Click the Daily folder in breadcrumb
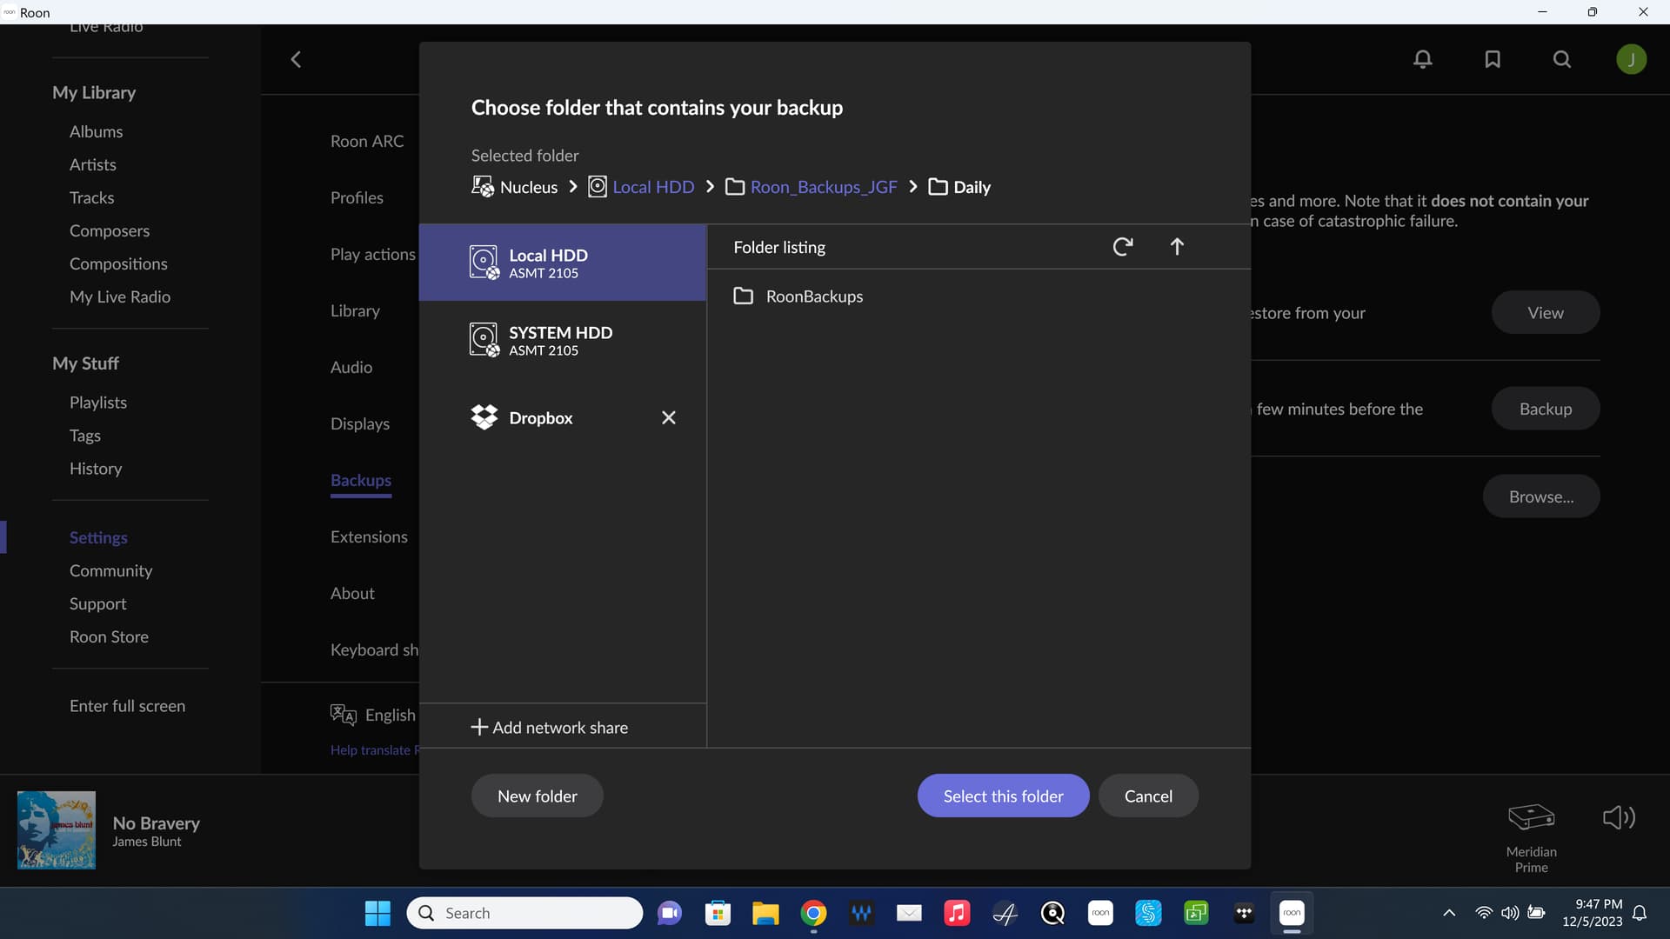The width and height of the screenshot is (1670, 939). point(959,187)
